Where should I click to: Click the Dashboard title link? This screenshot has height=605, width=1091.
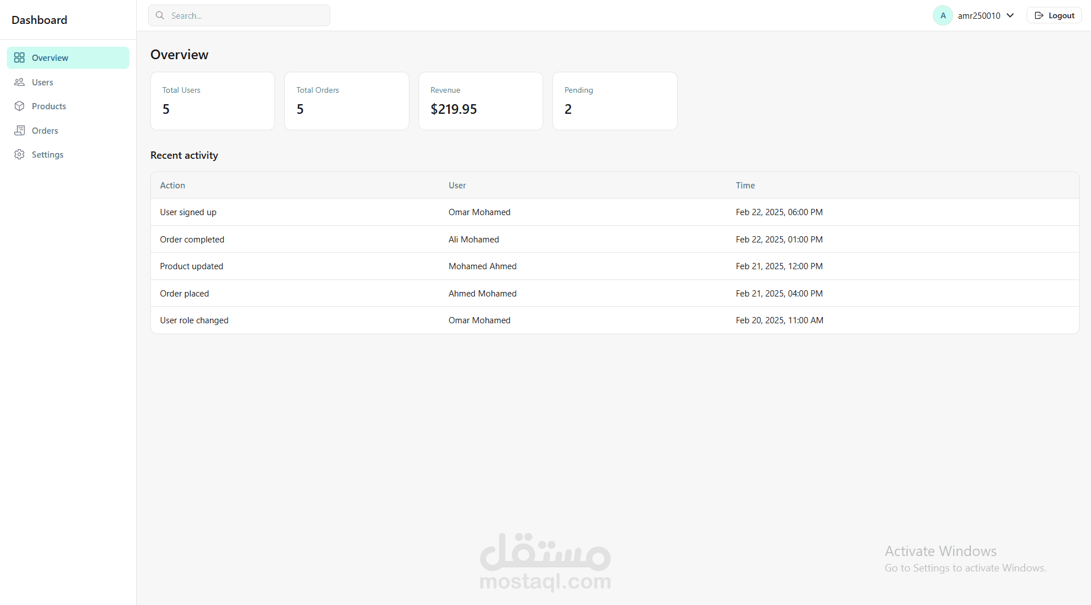pyautogui.click(x=39, y=20)
